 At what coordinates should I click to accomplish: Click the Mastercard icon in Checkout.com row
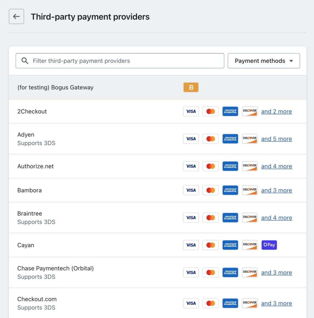tap(210, 303)
